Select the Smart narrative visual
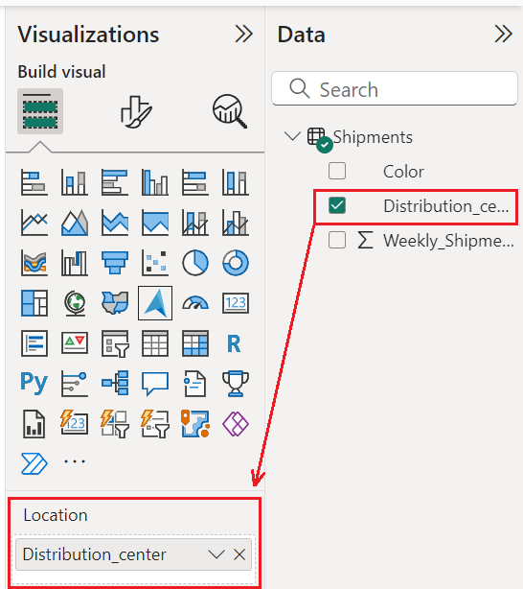This screenshot has height=589, width=523. click(x=195, y=383)
